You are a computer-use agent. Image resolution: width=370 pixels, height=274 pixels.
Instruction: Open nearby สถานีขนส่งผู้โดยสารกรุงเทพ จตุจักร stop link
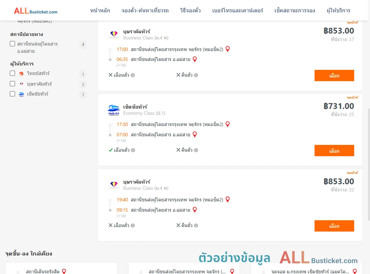tap(187, 271)
